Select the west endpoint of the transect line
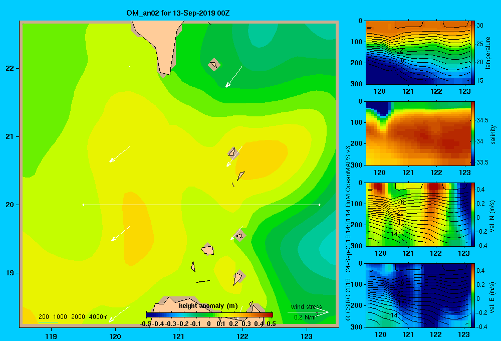 pyautogui.click(x=83, y=205)
